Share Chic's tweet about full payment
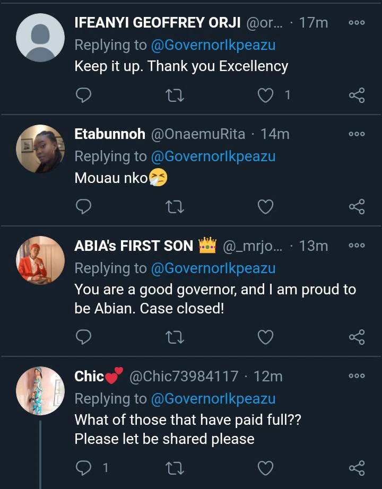 [x=357, y=467]
